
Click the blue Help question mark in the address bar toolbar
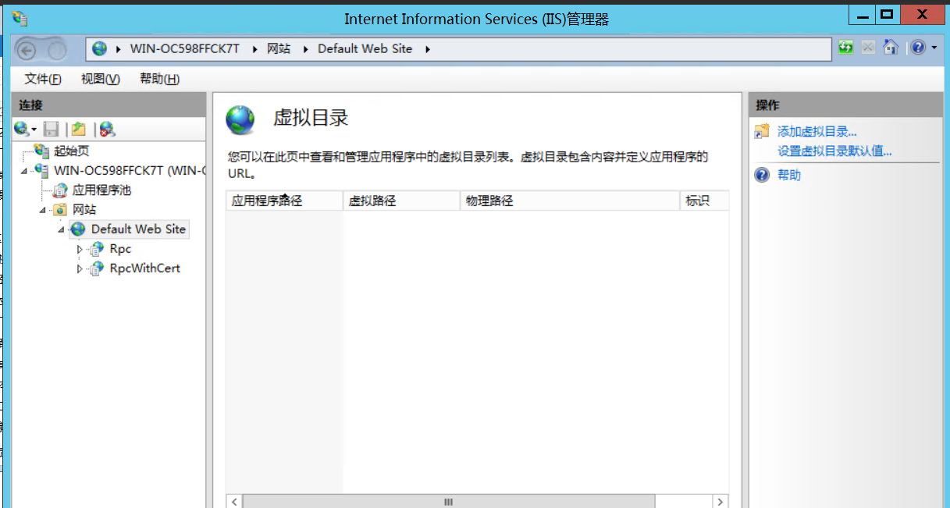click(x=918, y=48)
